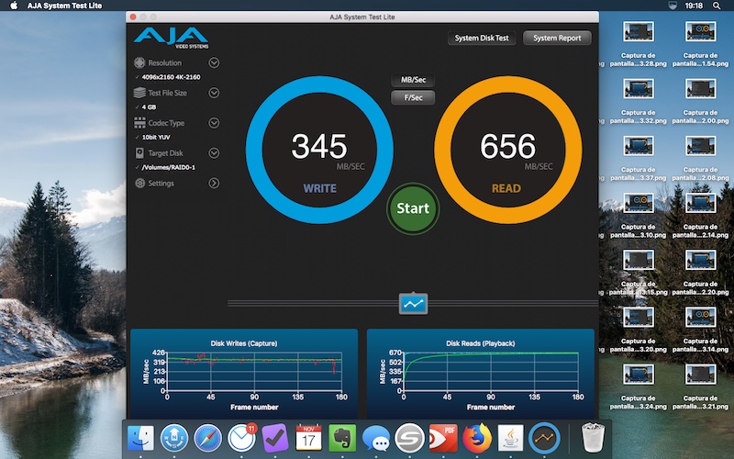Click the Resolution label text
This screenshot has height=459, width=734.
point(165,62)
